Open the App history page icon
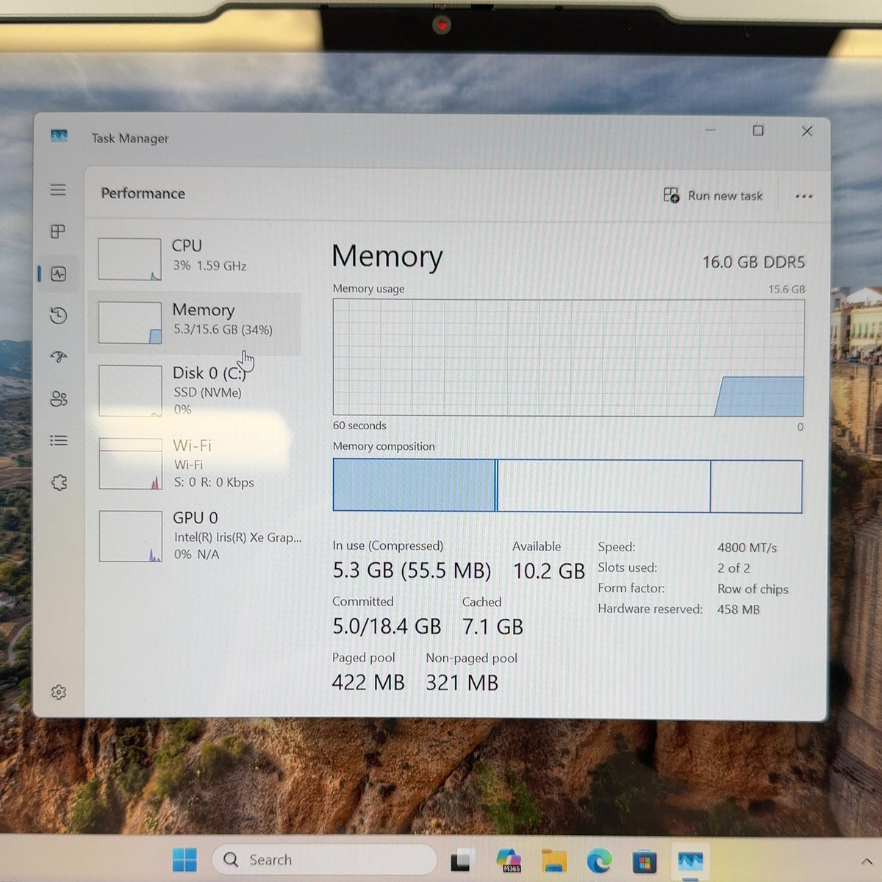 [x=59, y=316]
